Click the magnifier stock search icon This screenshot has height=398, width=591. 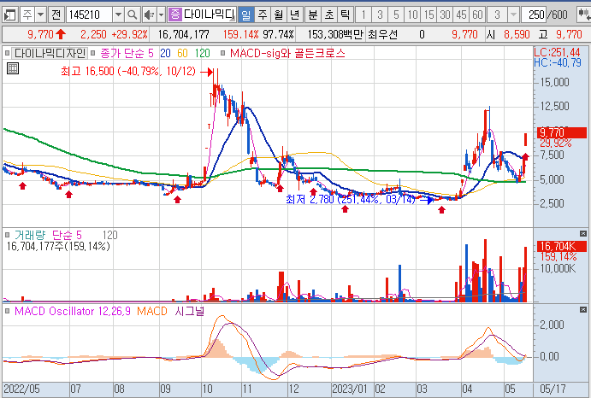[x=132, y=15]
